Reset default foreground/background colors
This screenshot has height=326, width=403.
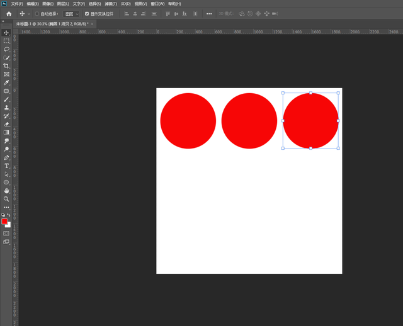pos(3,215)
